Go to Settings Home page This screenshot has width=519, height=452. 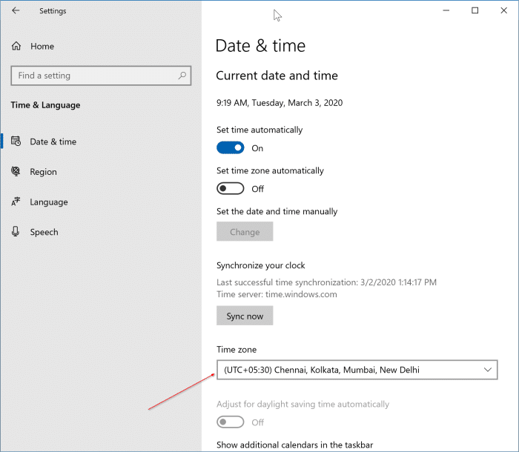point(42,47)
